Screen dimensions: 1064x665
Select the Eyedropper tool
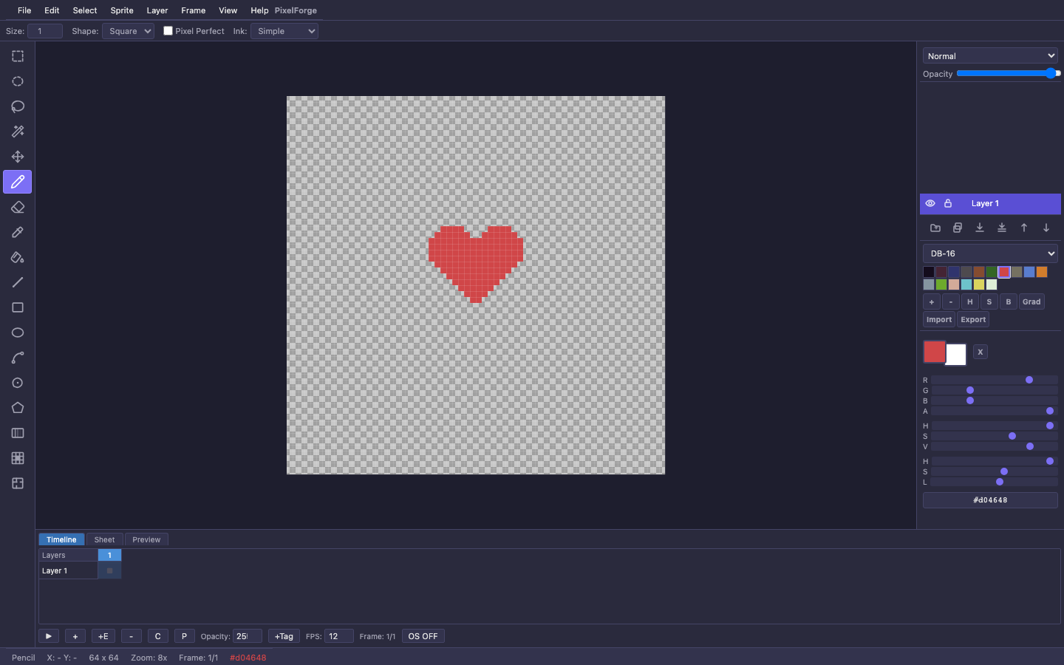coord(18,232)
